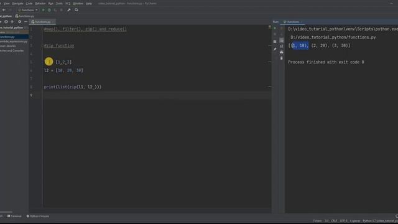Click Run with Coverage icon
398x224 pixels.
55,10
